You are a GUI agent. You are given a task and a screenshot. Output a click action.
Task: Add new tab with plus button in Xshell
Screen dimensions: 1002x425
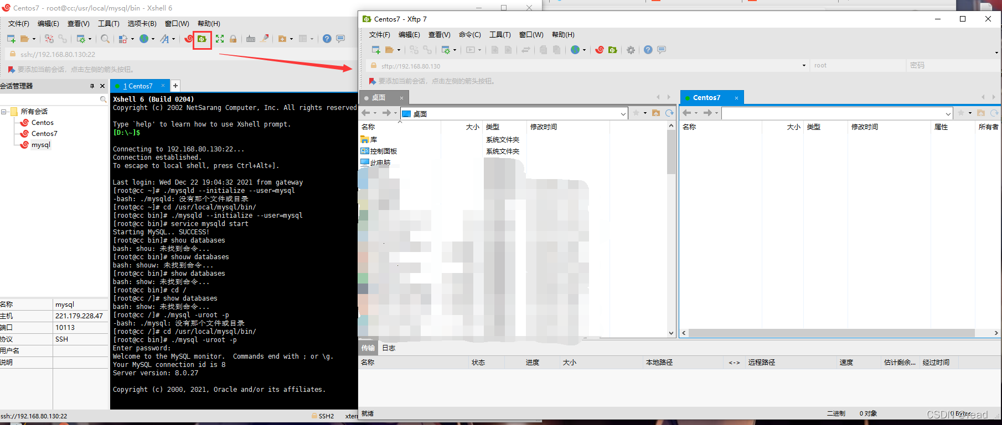click(x=175, y=86)
